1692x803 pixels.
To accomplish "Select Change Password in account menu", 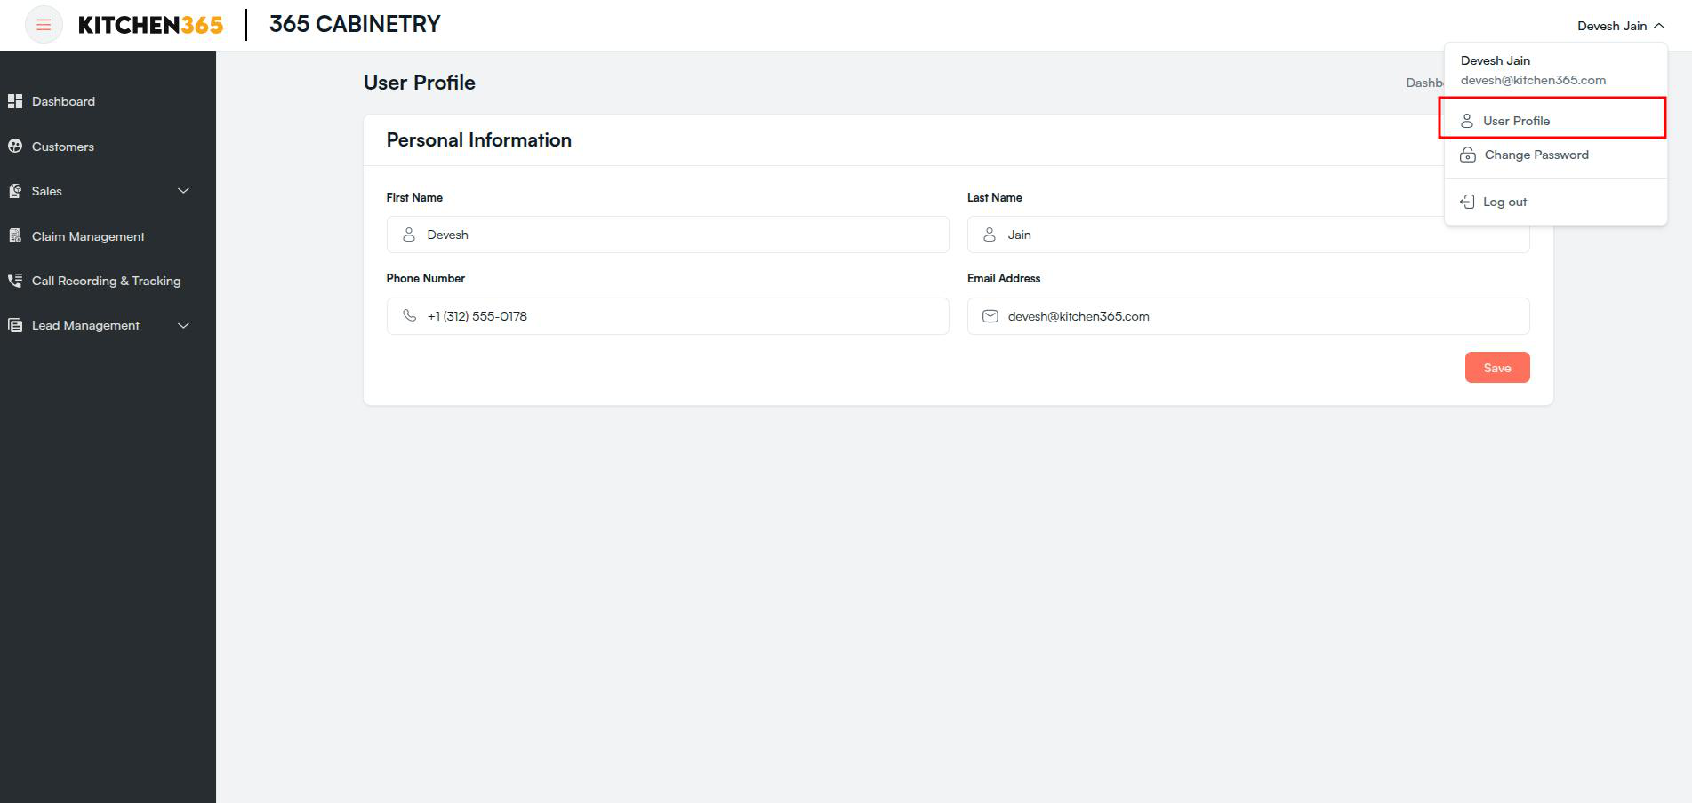I will pos(1555,155).
